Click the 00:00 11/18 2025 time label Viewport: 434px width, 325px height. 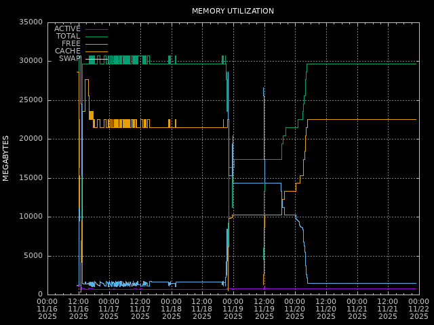171,308
